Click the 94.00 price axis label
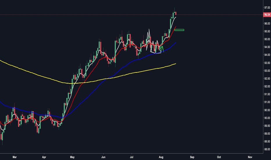The height and width of the screenshot is (160, 271). point(267,55)
